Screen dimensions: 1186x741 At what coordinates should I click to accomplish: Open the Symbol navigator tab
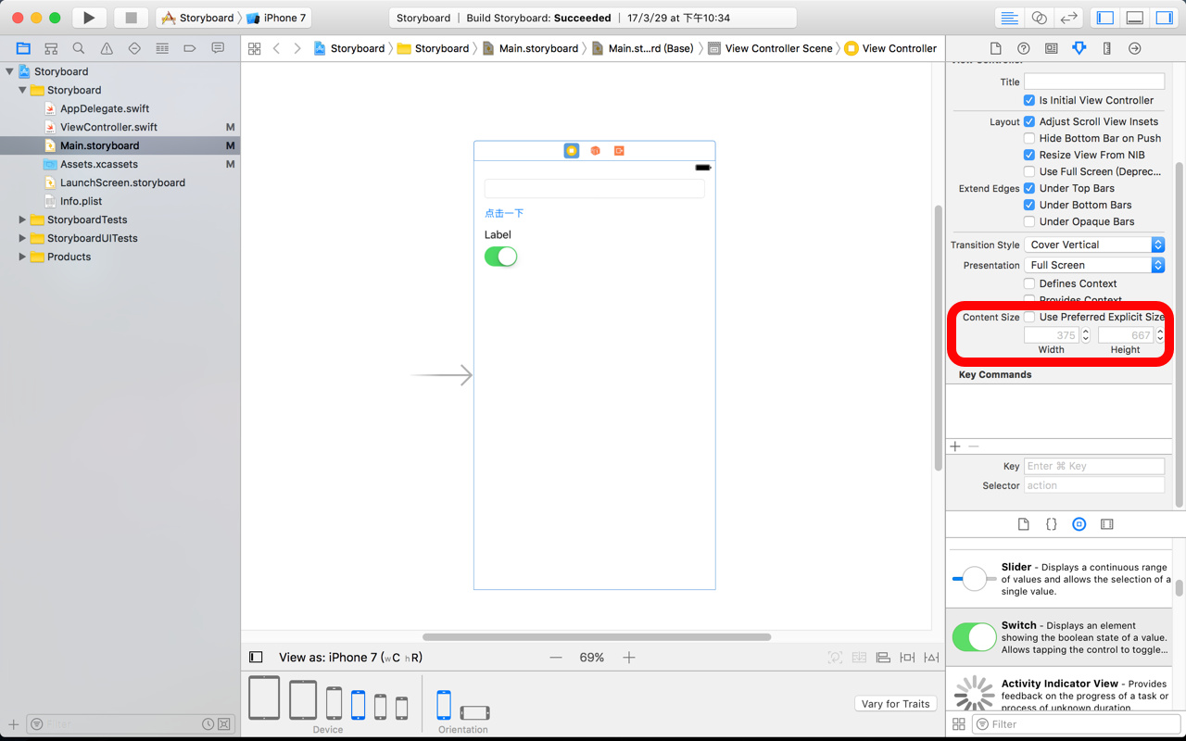point(51,48)
